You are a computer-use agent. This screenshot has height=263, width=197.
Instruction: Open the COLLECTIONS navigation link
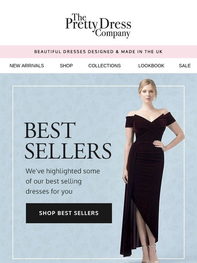point(105,66)
